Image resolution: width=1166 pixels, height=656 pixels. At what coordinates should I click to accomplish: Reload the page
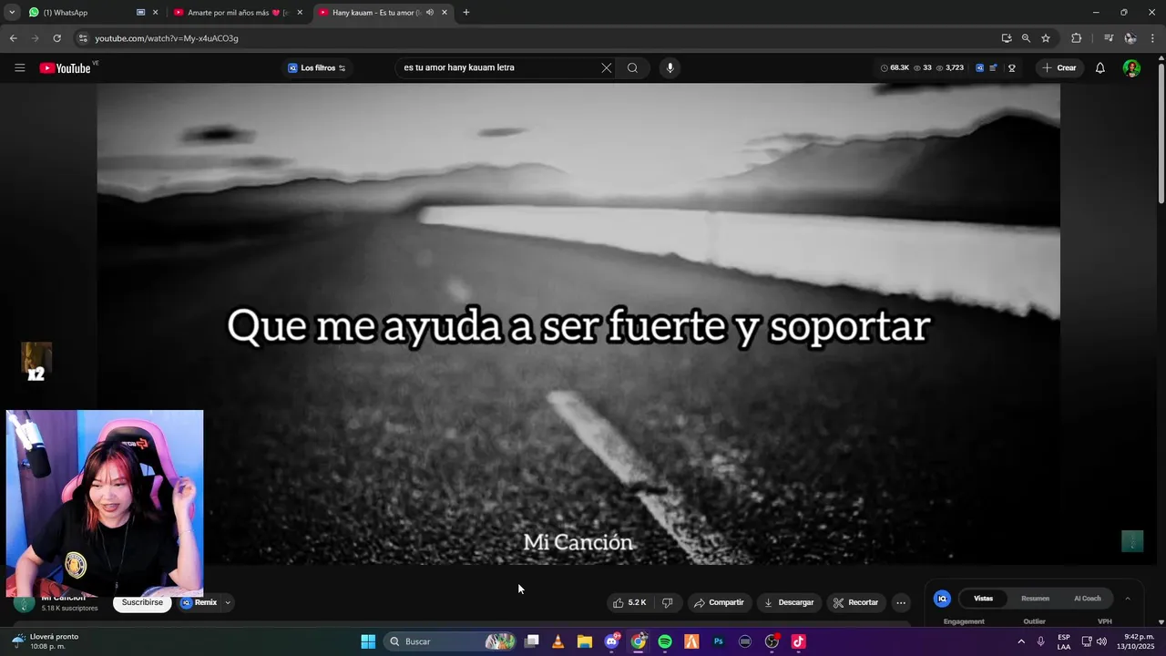tap(56, 38)
